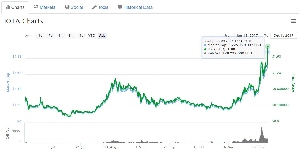
Task: Click the $1.20 price axis label
Action: 276,73
